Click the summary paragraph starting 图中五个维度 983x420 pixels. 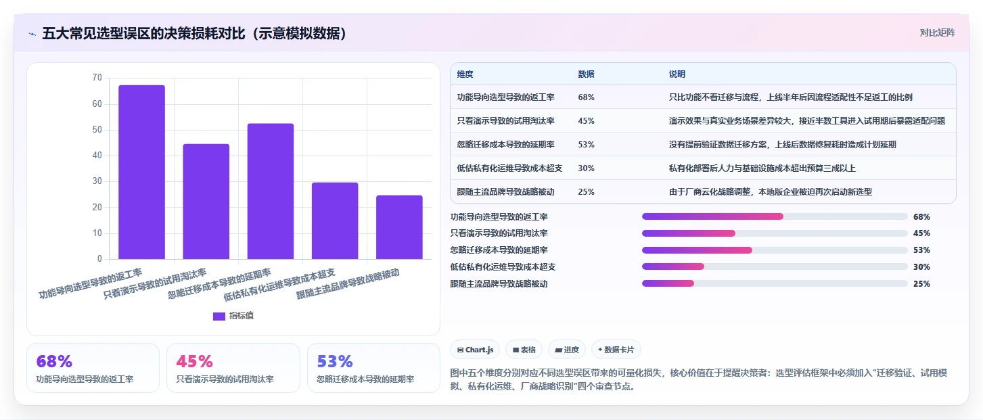pos(700,380)
